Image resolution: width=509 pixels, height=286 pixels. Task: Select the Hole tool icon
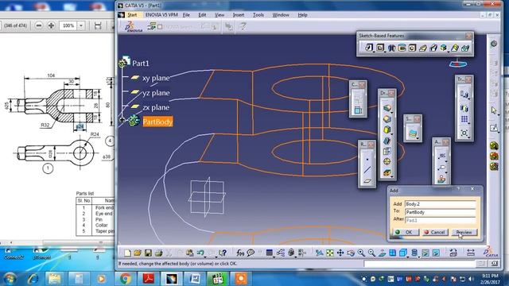tap(412, 48)
